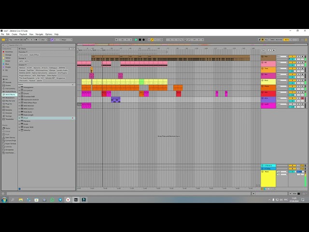This screenshot has width=309, height=232.
Task: Expand the Velocity folder
Action: 19,130
